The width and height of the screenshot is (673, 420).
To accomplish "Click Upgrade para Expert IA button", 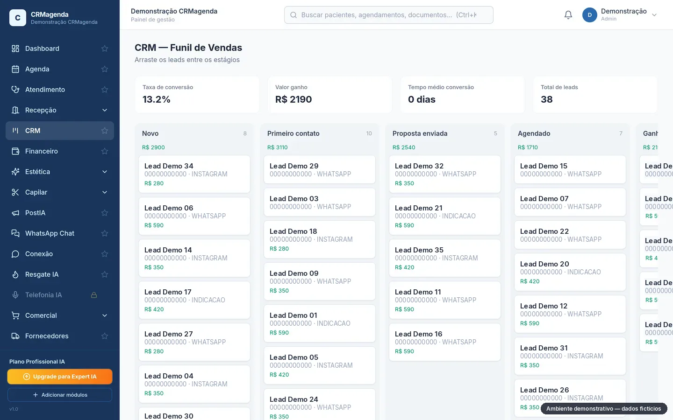I will (x=60, y=377).
